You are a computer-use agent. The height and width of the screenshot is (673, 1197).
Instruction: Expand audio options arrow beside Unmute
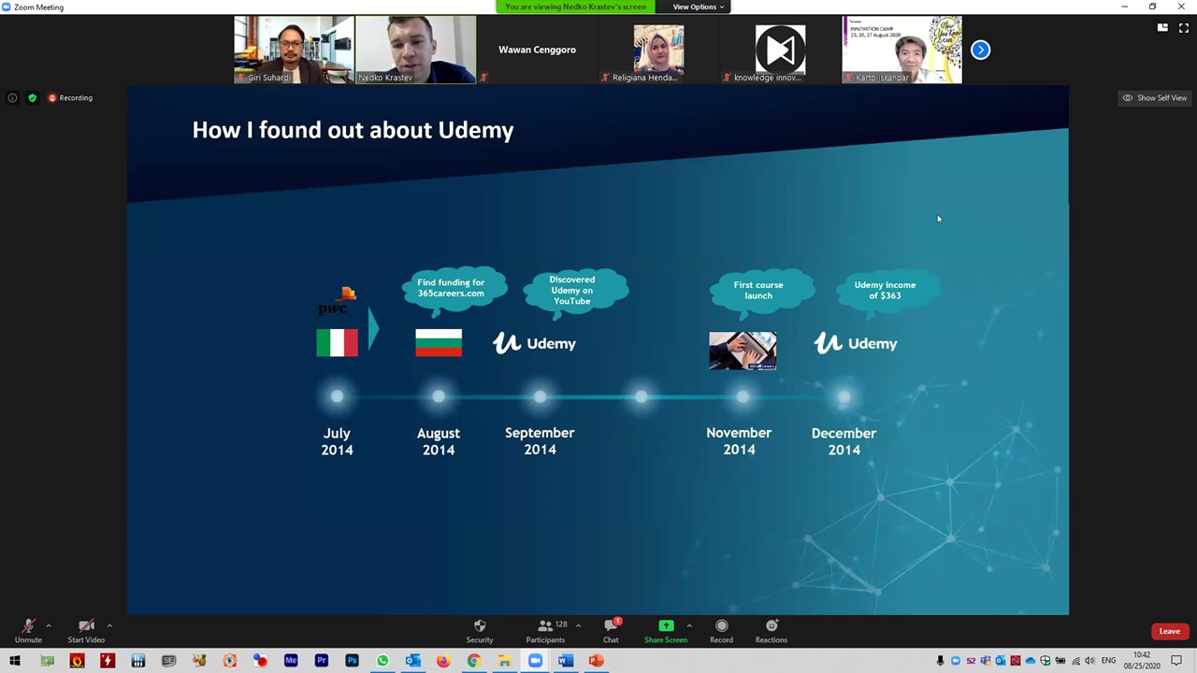(49, 625)
